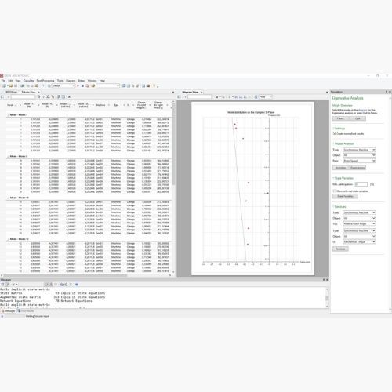Click the 'Augmented state matrix' message line
Image resolution: width=392 pixels, height=392 pixels.
(x=53, y=297)
